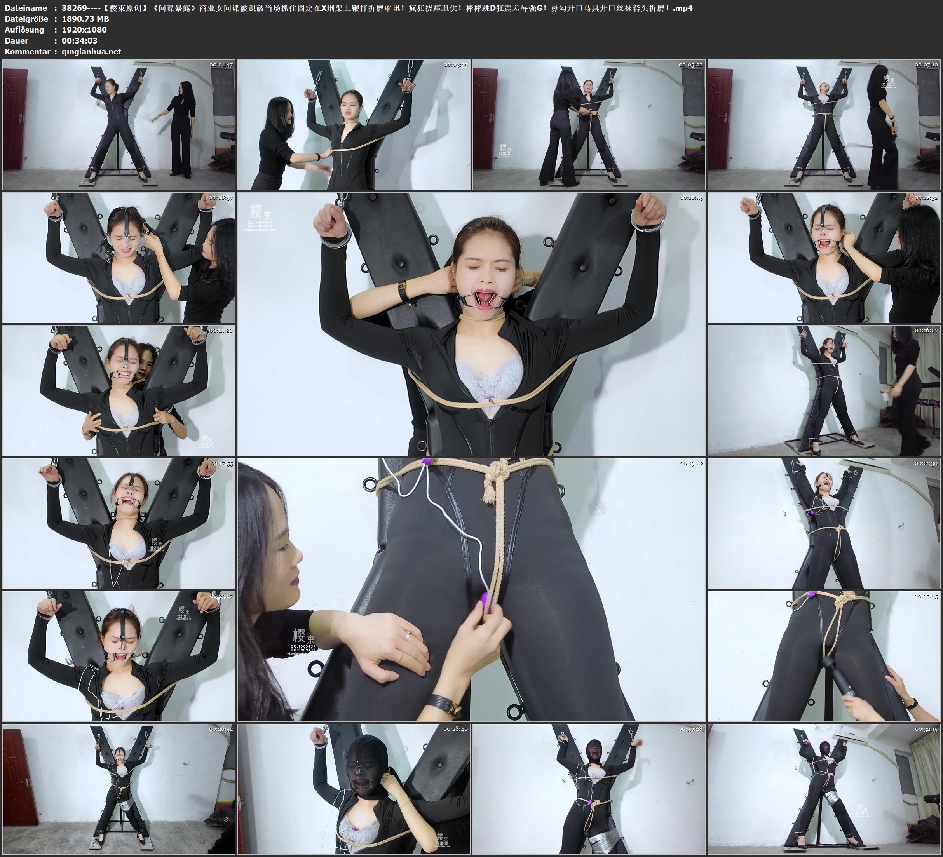The height and width of the screenshot is (857, 943).
Task: Select the large frame at 00:10:45
Action: [x=471, y=324]
